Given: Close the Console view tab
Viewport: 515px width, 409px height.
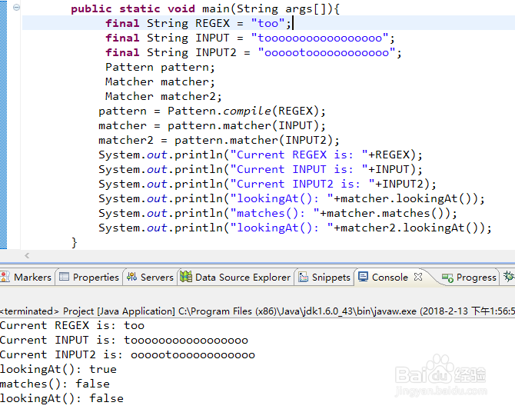Looking at the screenshot, I should 418,277.
